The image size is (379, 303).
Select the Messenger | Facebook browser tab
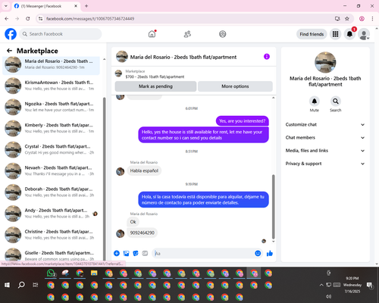pos(45,6)
